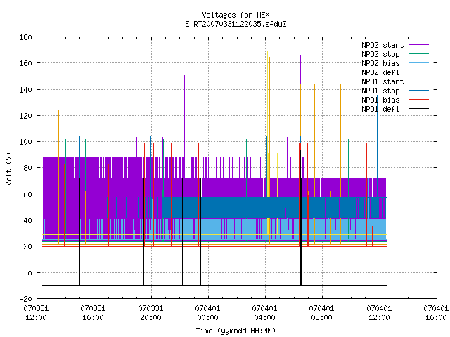The height and width of the screenshot is (337, 450).
Task: Click the -20 y-axis tick value
Action: [x=25, y=299]
